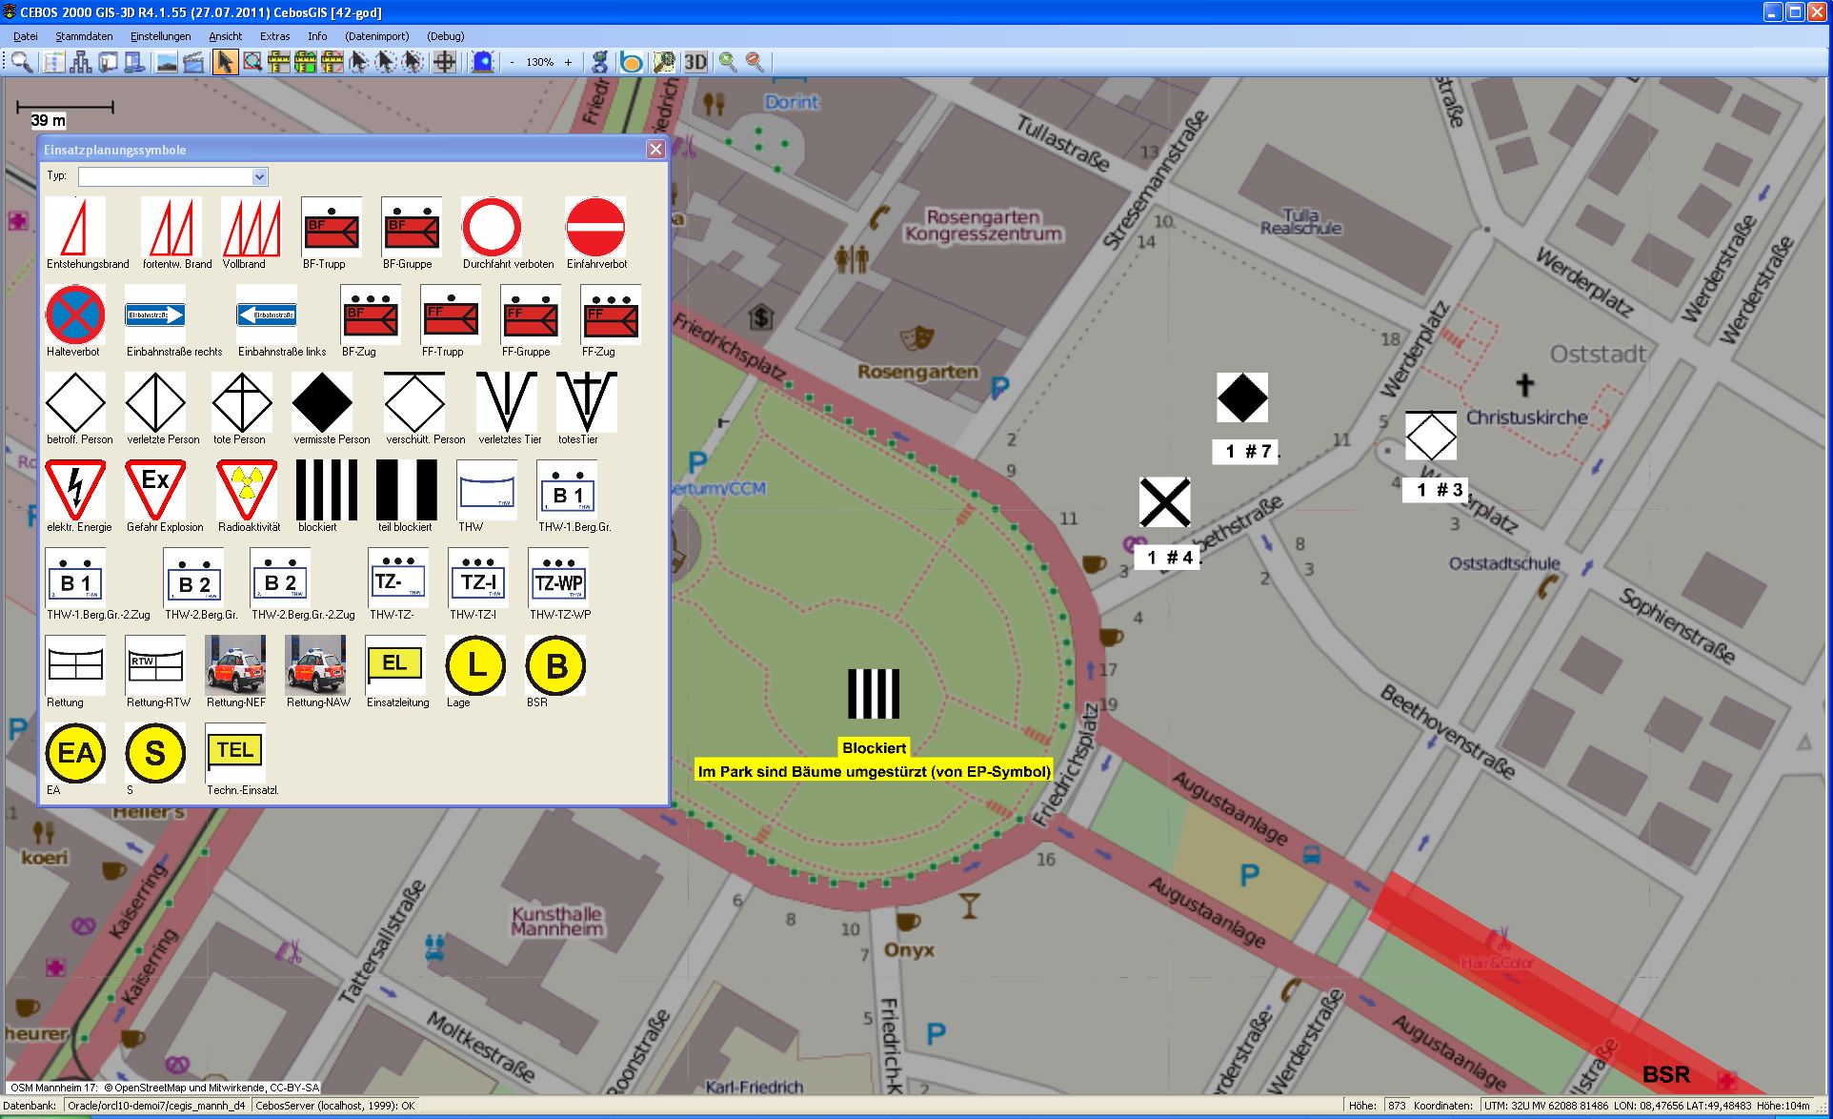The width and height of the screenshot is (1833, 1119).
Task: Click the minus zoom decrease button
Action: tap(512, 62)
